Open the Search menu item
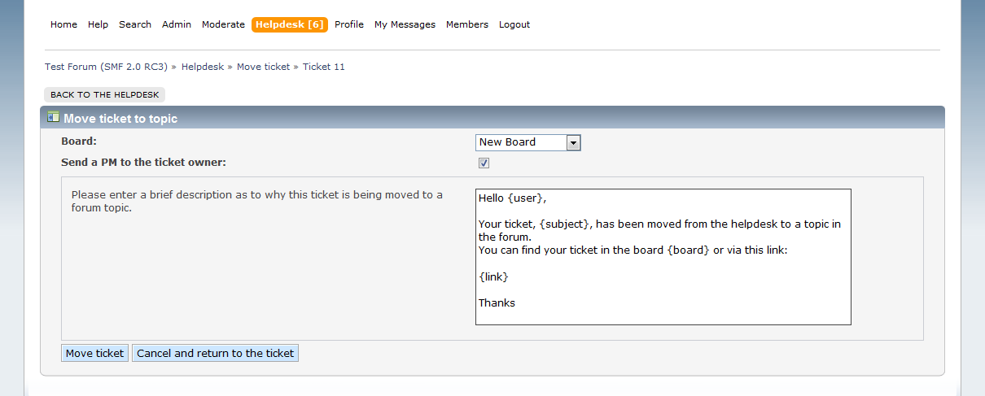This screenshot has height=396, width=985. coord(135,24)
